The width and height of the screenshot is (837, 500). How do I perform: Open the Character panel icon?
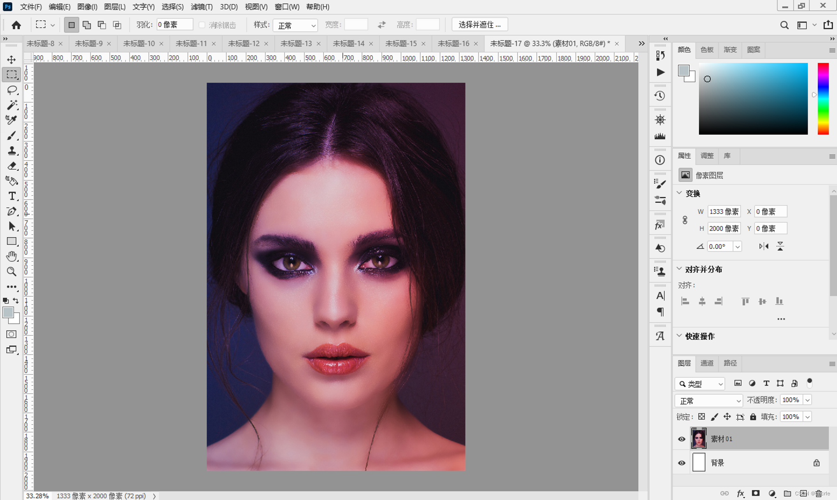tap(660, 295)
